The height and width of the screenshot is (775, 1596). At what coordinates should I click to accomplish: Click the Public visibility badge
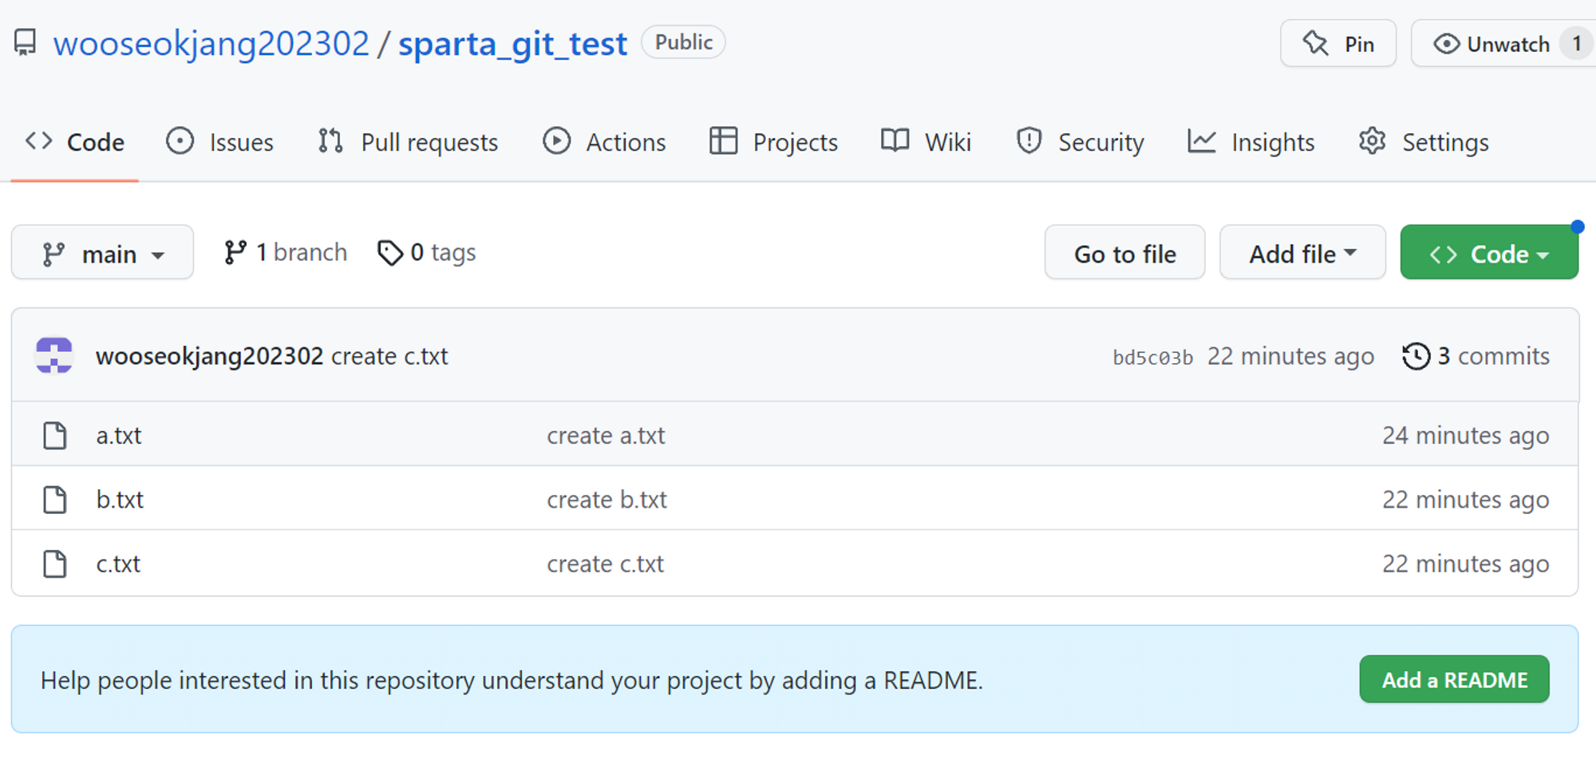point(683,42)
